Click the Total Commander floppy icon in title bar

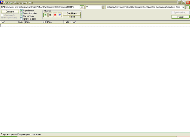point(2,2)
